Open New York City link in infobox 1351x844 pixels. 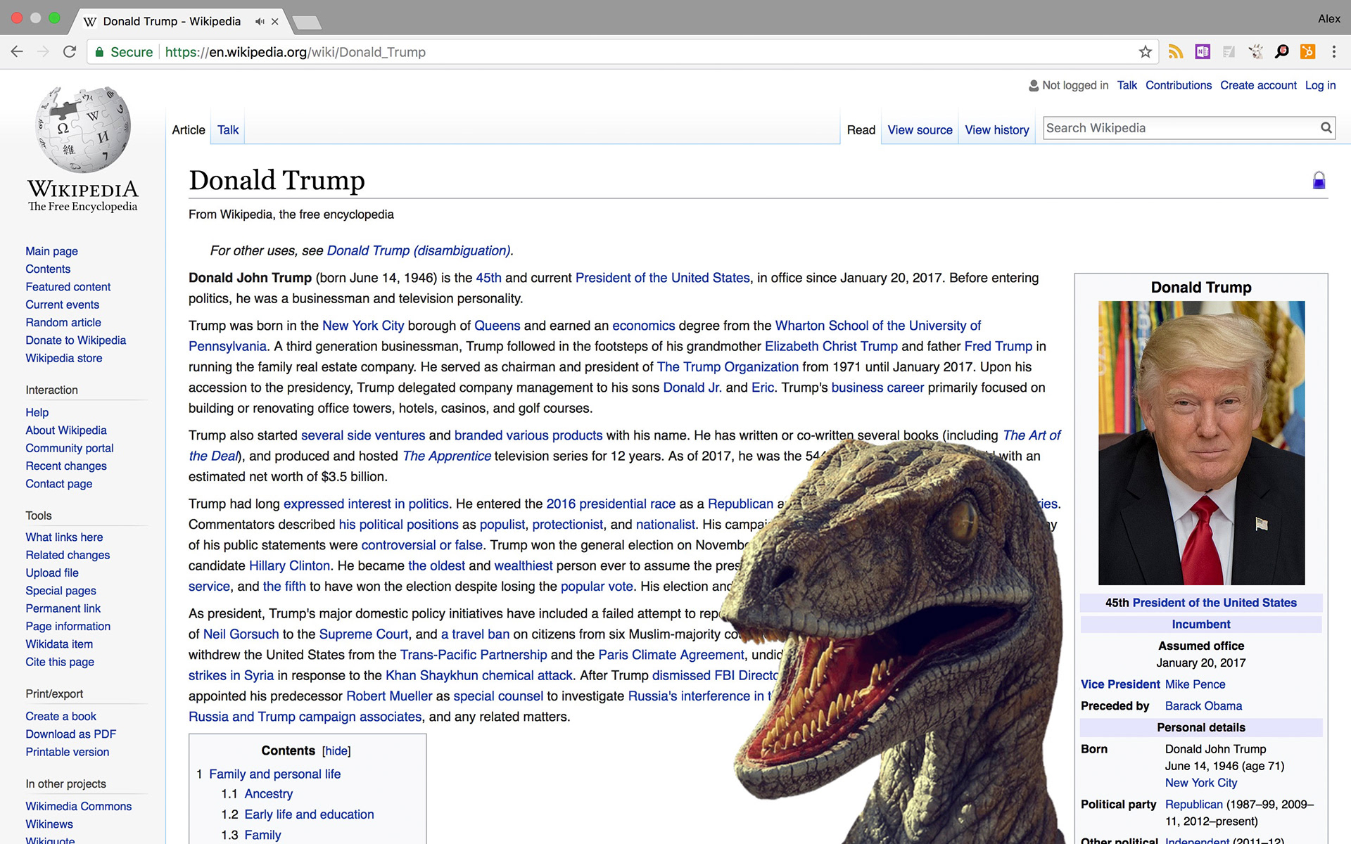1200,783
